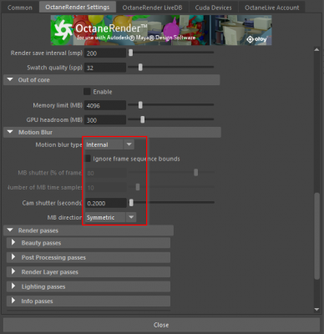Expand Render Layer passes
This screenshot has width=324, height=334.
point(13,271)
